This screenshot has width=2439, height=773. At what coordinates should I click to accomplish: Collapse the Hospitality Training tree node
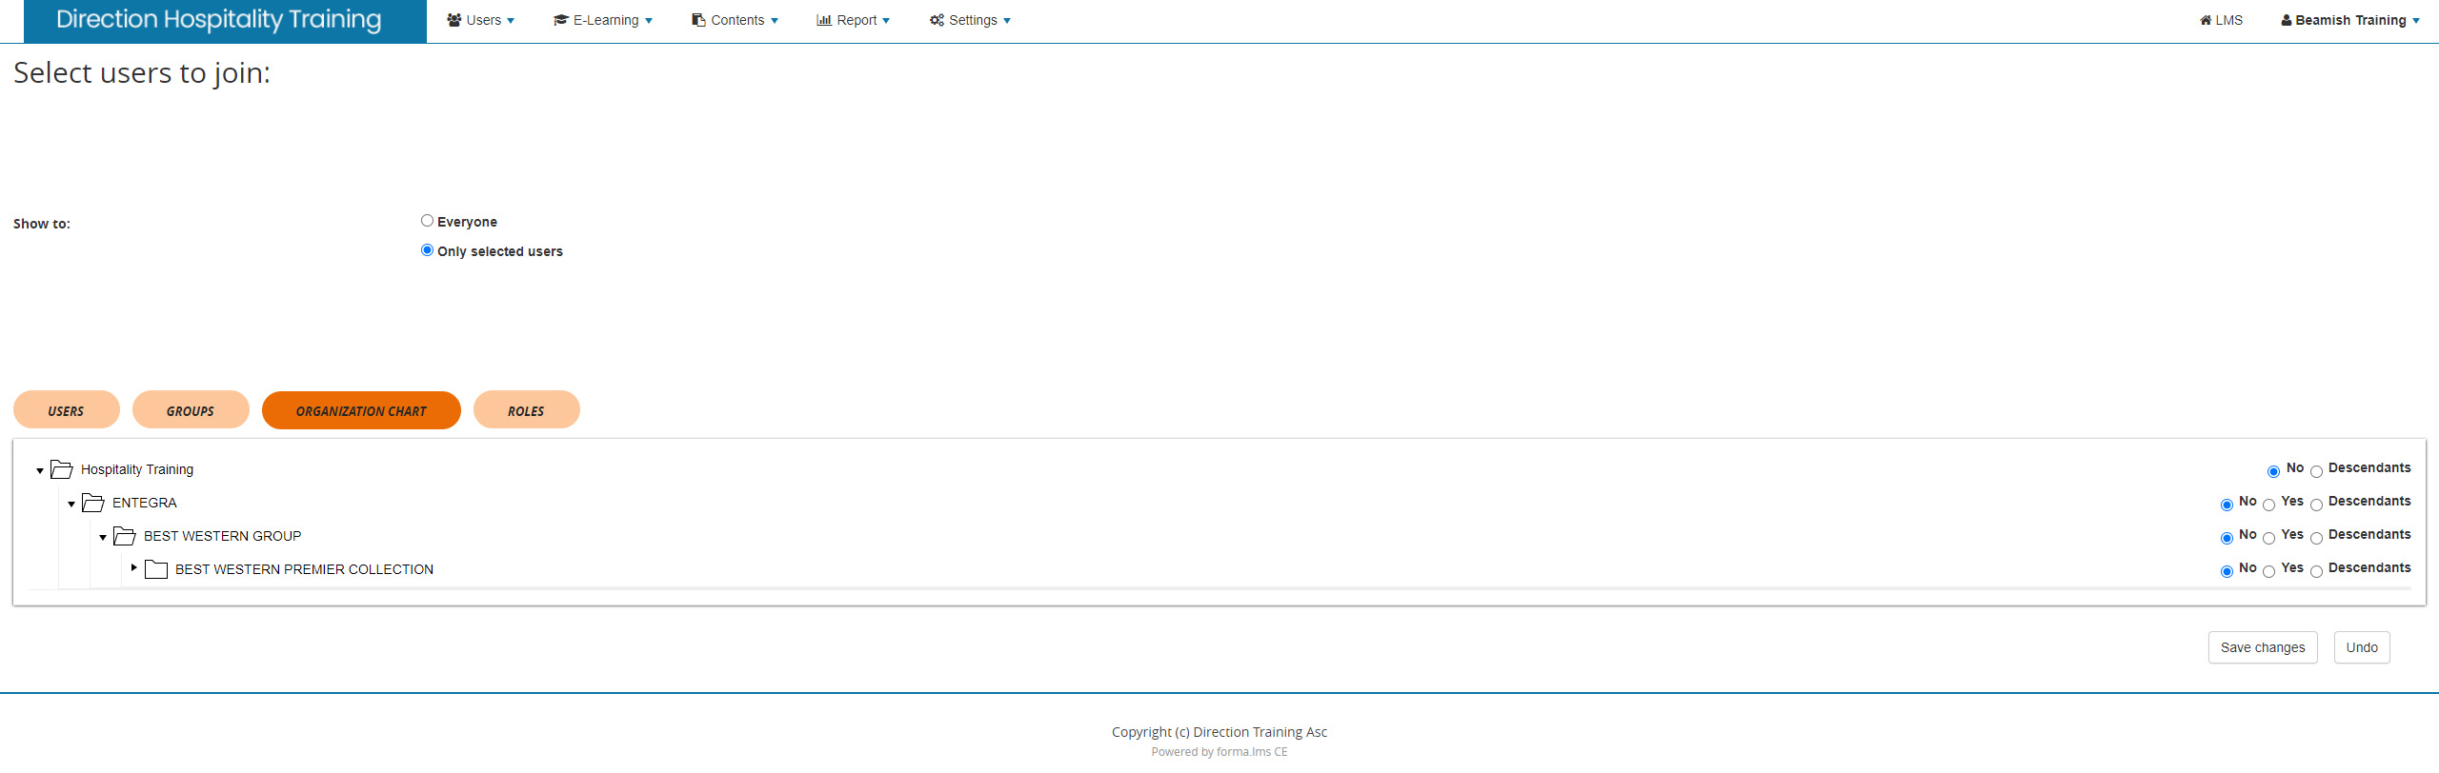(40, 470)
